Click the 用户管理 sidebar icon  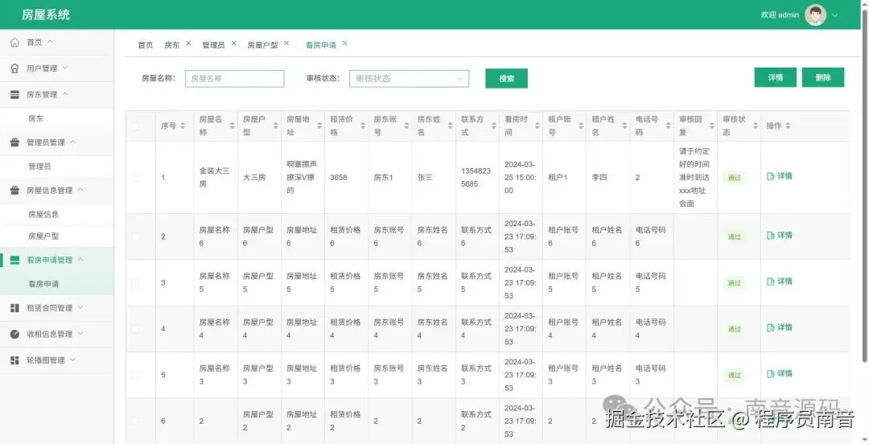pos(15,68)
